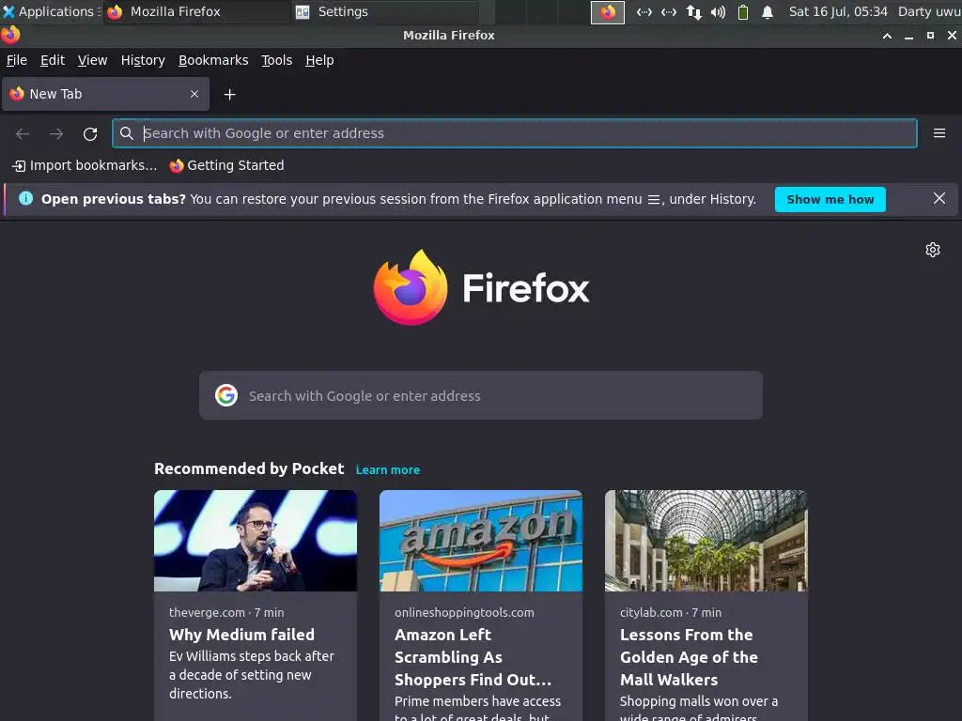Screen dimensions: 962x721
Task: Open the Applications menu in the panel
Action: [x=51, y=11]
